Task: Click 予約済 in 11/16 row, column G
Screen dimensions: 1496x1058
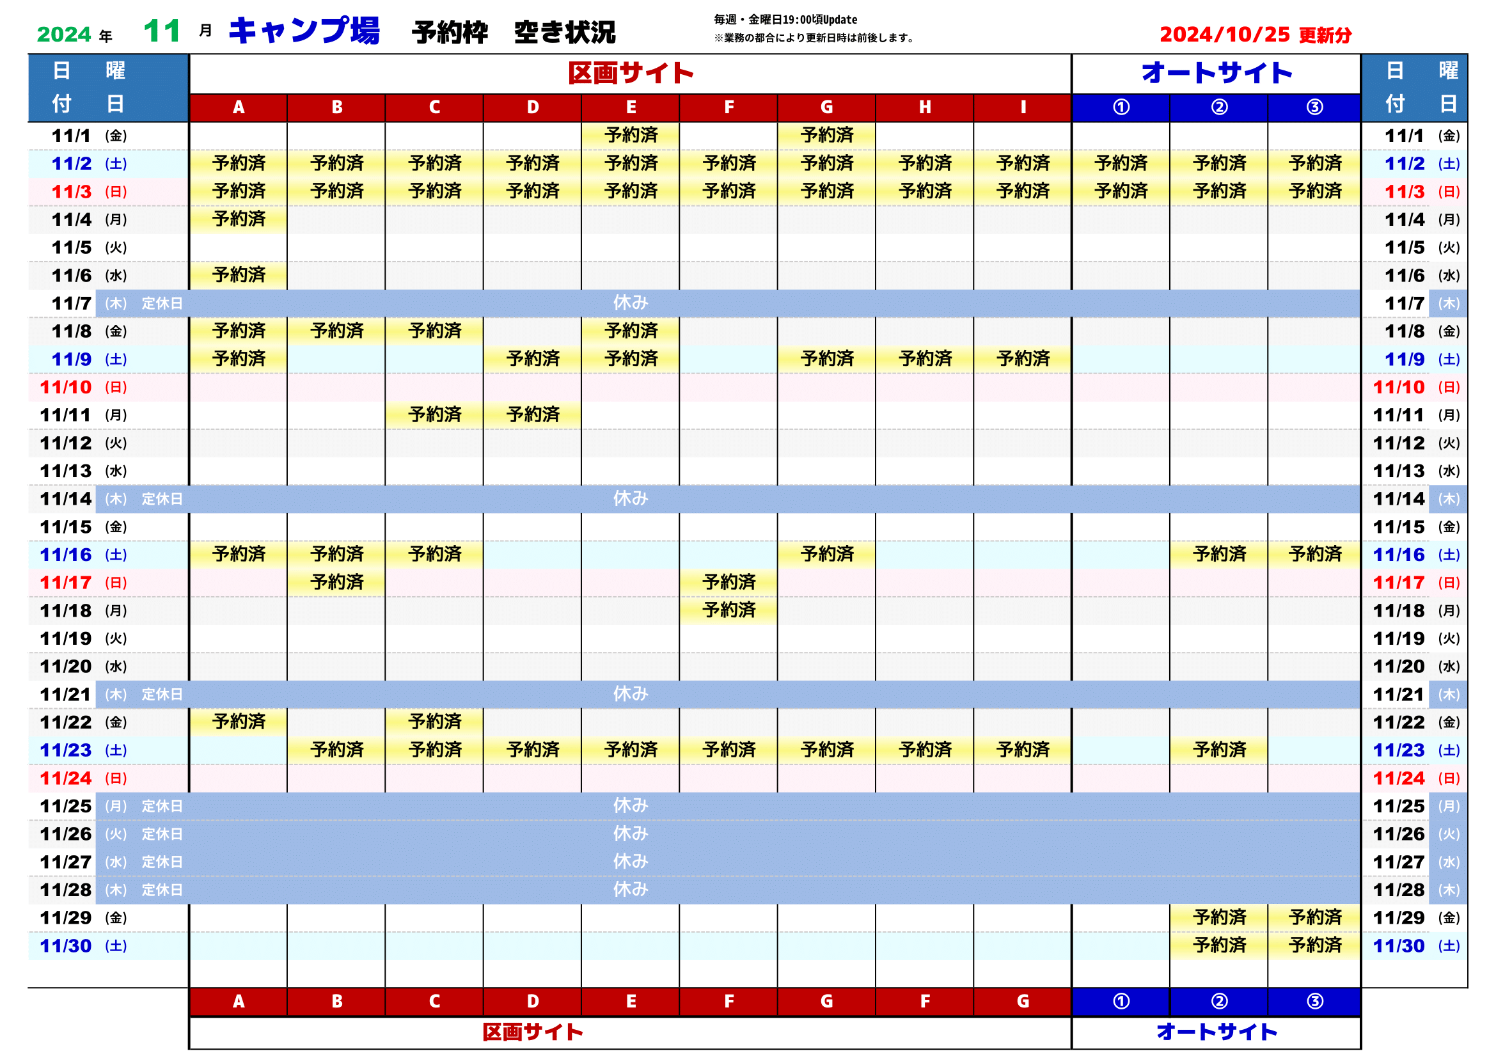Action: (827, 555)
